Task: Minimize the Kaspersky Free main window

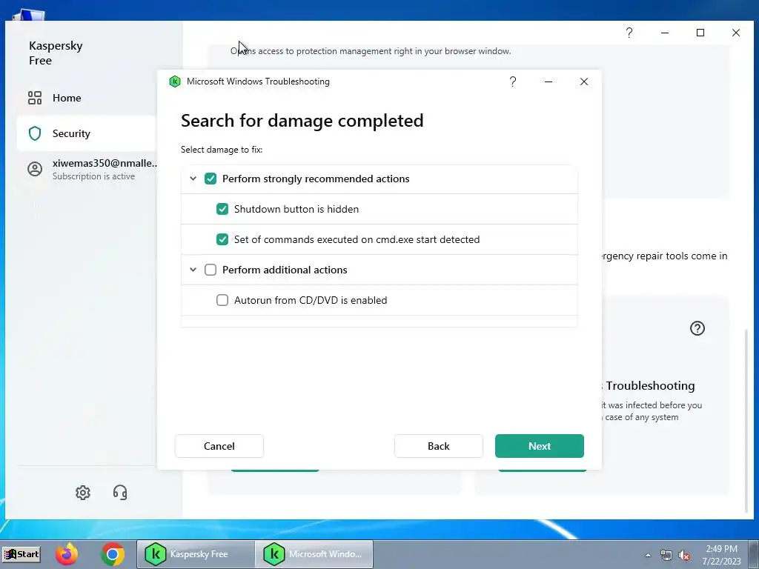Action: click(x=665, y=33)
